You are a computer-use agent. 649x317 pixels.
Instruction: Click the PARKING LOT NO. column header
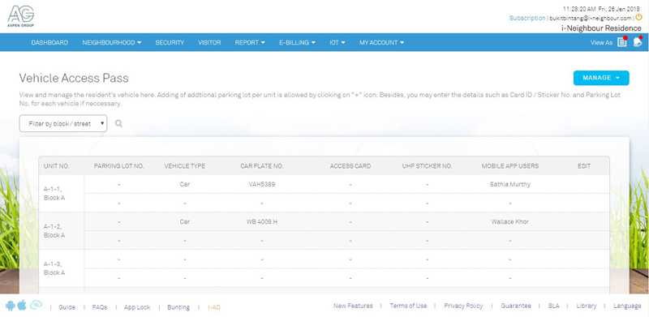click(118, 166)
